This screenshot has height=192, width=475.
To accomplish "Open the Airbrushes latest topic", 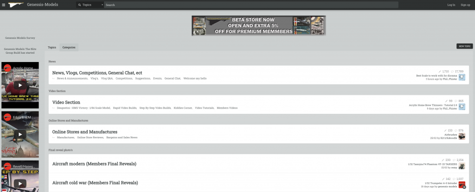I will 450,135.
